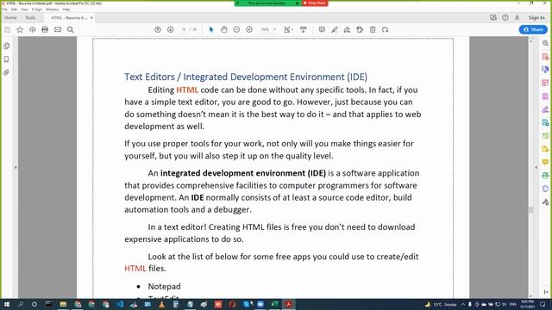Open Zoom app from the taskbar
Screen dimensions: 552x310
260,304
